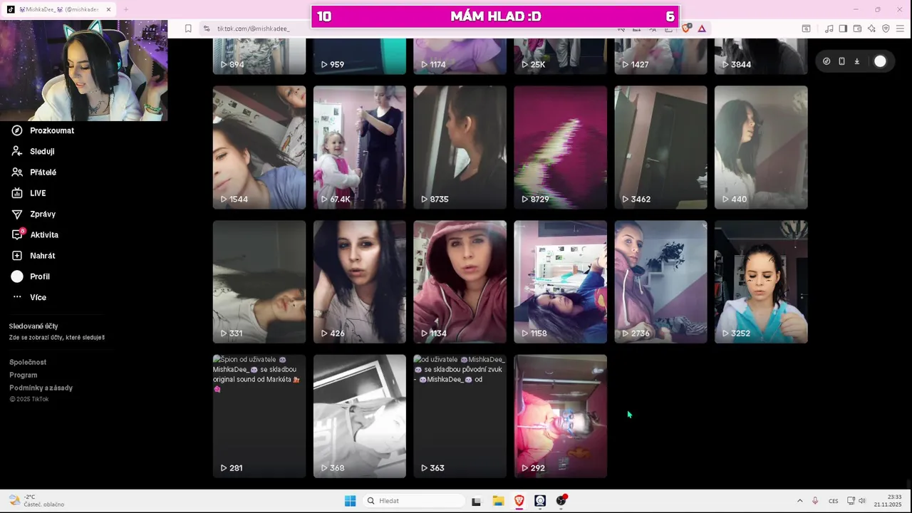Open File Explorer from taskbar
This screenshot has width=912, height=513.
click(x=498, y=501)
